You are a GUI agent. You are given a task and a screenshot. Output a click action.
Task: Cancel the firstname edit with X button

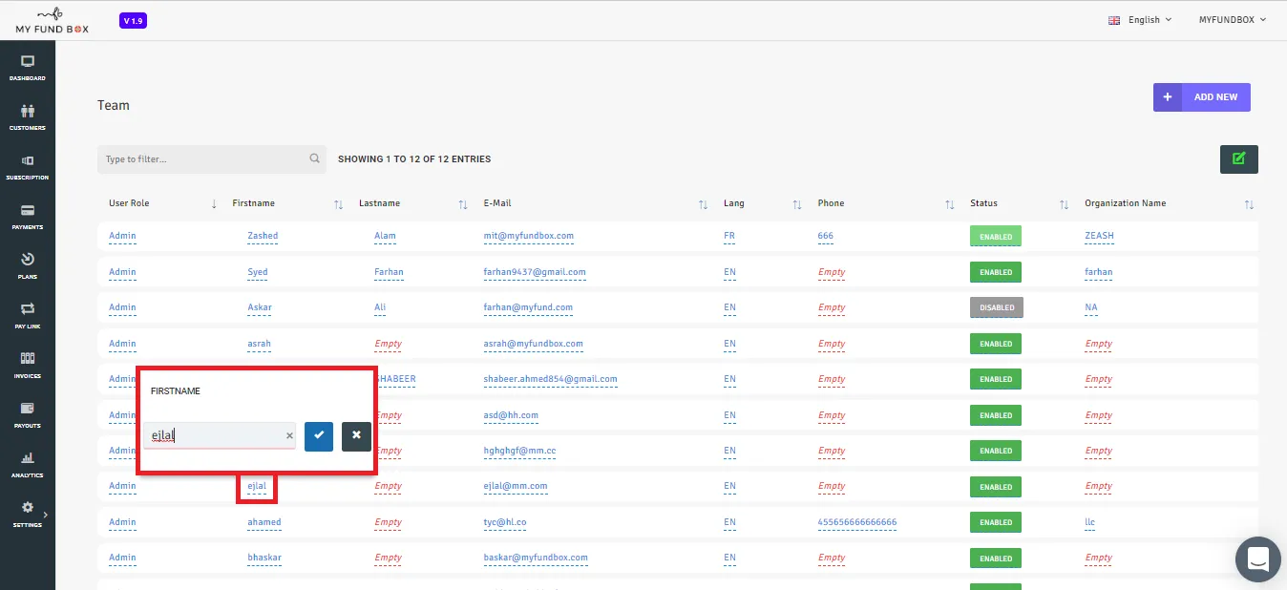(356, 436)
